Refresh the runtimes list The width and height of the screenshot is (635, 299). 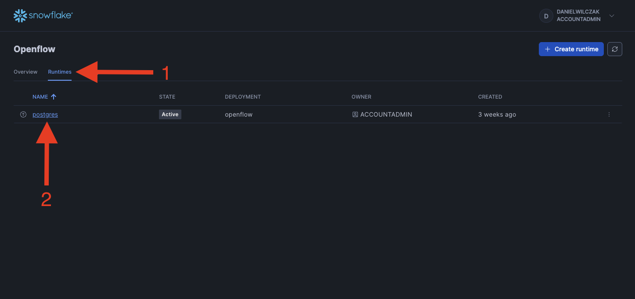coord(614,49)
